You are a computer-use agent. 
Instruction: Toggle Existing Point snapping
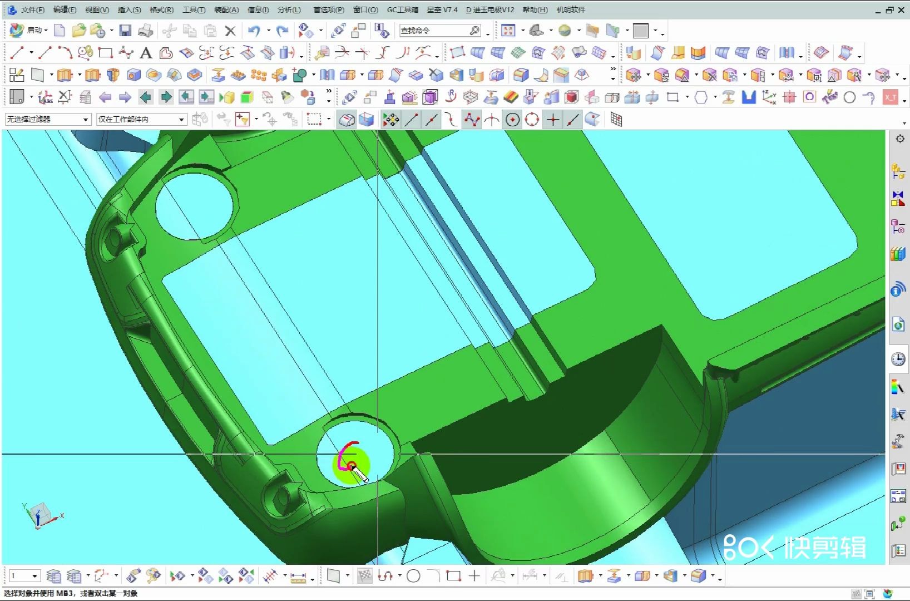tap(553, 120)
